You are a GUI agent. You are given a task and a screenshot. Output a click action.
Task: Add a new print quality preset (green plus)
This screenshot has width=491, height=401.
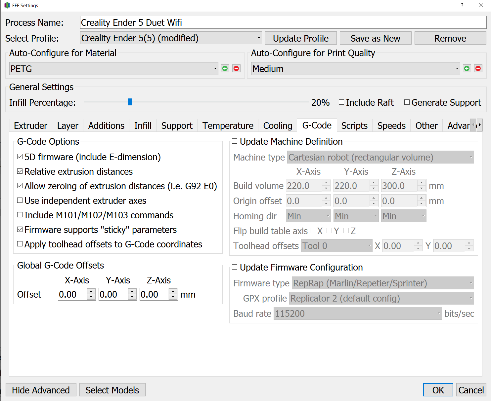(467, 68)
